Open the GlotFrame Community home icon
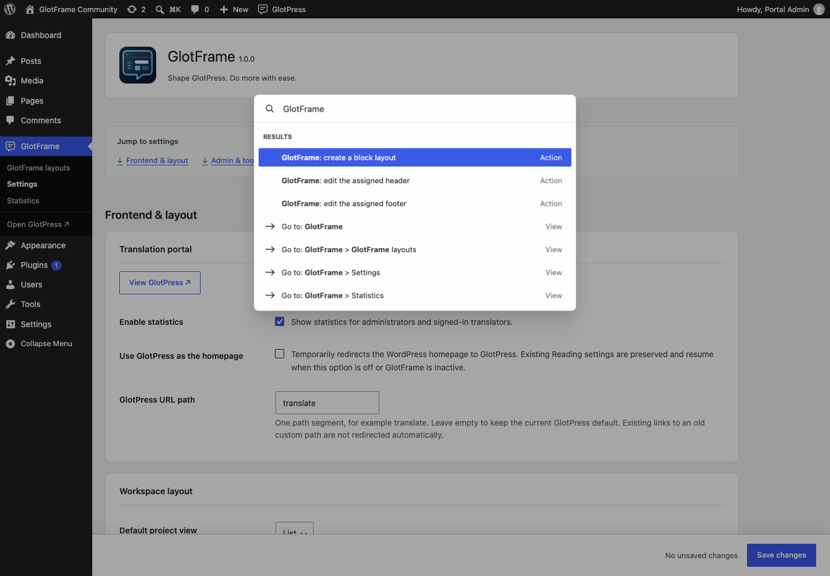The image size is (830, 576). (x=30, y=9)
